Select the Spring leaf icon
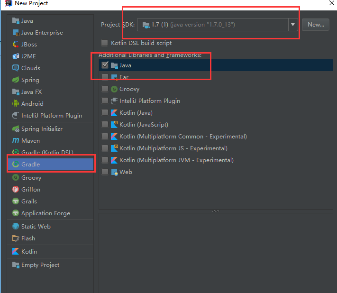The image size is (337, 293). [16, 80]
